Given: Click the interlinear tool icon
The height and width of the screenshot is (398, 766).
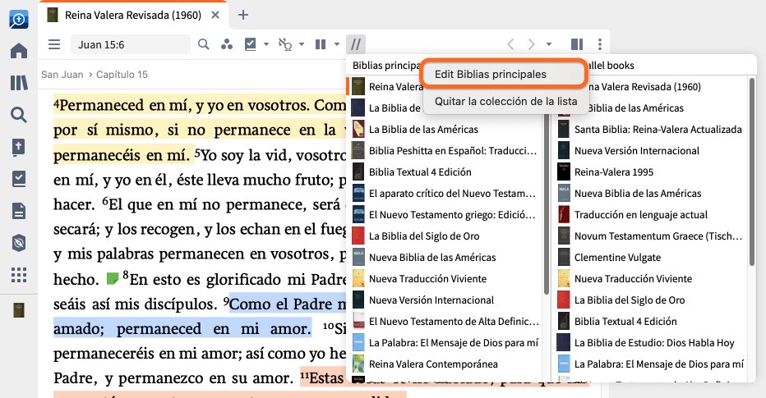Looking at the screenshot, I should pyautogui.click(x=285, y=44).
